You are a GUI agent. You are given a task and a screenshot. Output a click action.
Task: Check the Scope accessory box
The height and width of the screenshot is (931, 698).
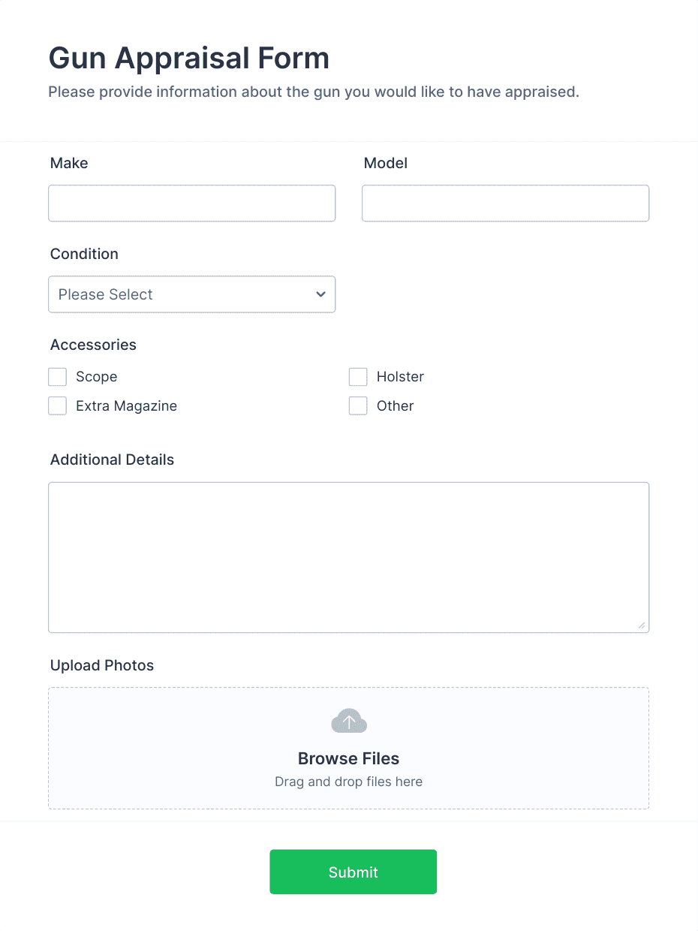coord(58,377)
